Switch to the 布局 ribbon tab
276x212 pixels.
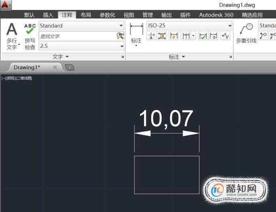(86, 15)
